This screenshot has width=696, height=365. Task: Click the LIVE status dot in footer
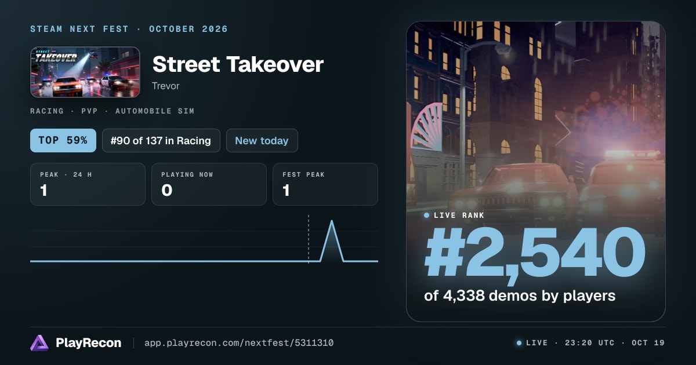pyautogui.click(x=519, y=343)
